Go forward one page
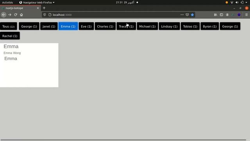250x141 pixels. (x=10, y=15)
